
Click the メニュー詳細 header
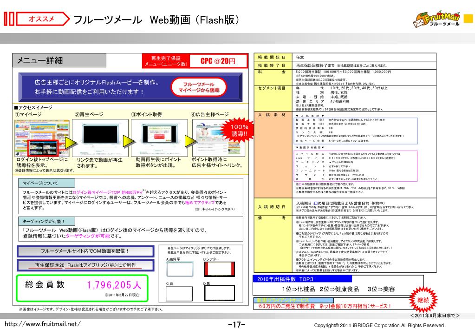[x=59, y=60]
